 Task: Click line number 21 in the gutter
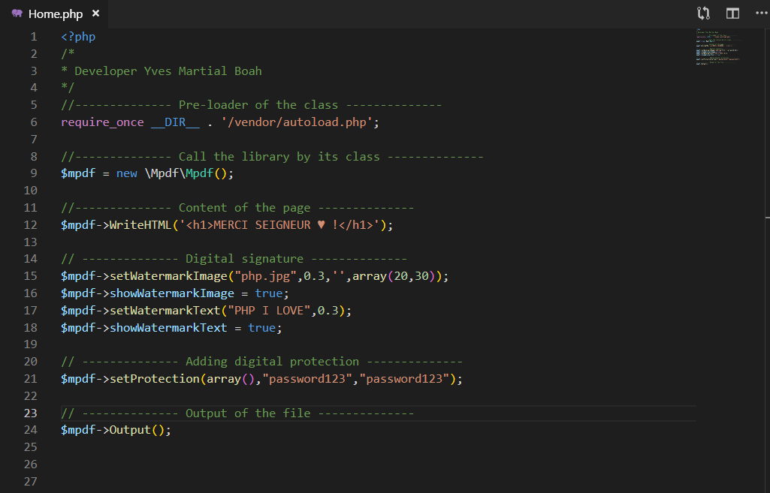click(31, 379)
